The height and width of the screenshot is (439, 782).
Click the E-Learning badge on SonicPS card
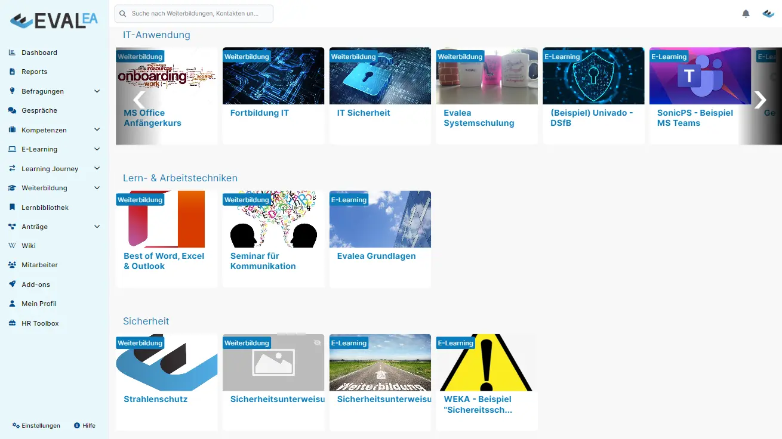(669, 57)
